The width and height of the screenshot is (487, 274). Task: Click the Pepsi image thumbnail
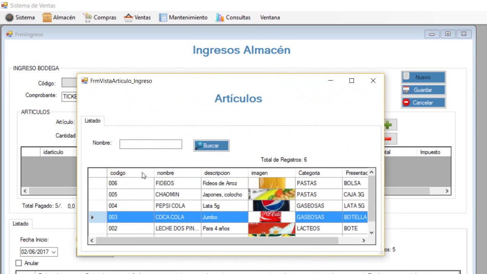pos(272,206)
